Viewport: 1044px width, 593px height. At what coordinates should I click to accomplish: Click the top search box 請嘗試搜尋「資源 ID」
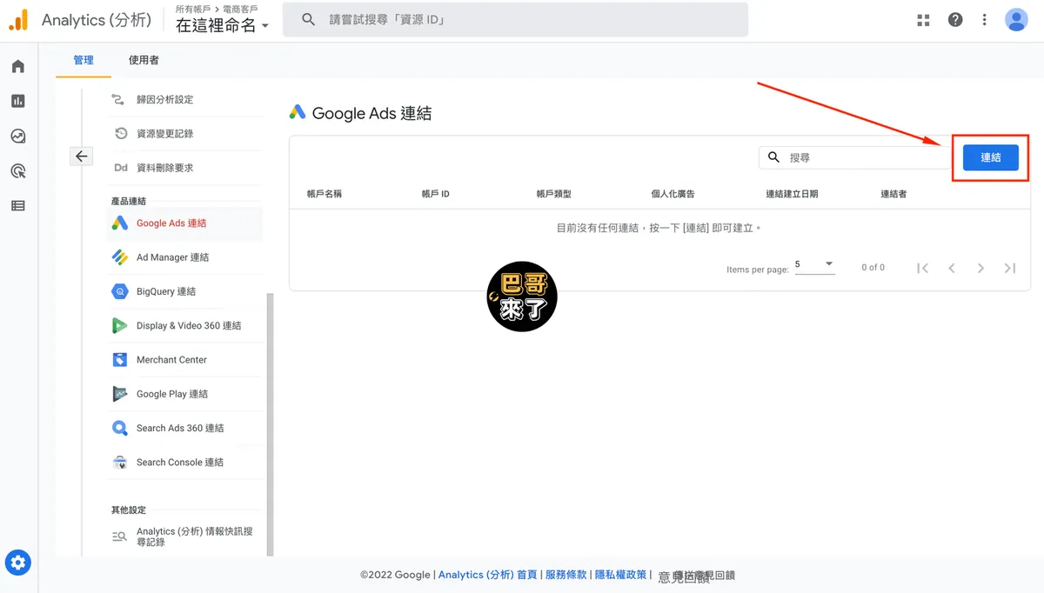(x=515, y=19)
